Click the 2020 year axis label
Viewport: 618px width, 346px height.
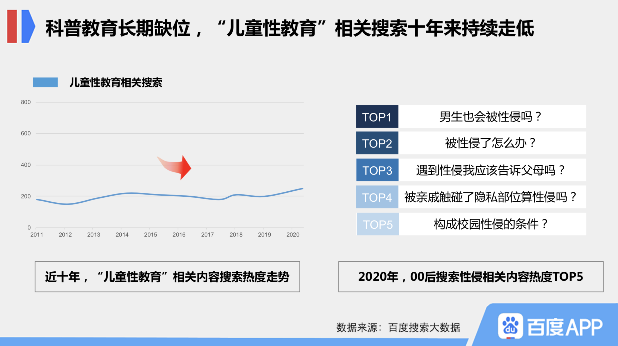pos(293,235)
